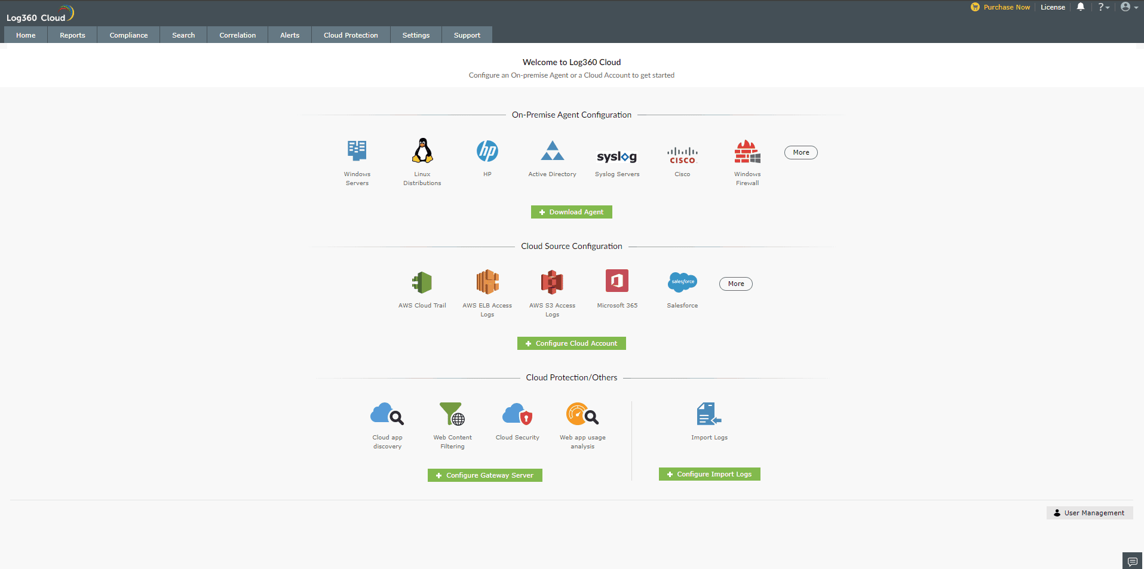1144x569 pixels.
Task: Open the Search tab
Action: [x=183, y=35]
